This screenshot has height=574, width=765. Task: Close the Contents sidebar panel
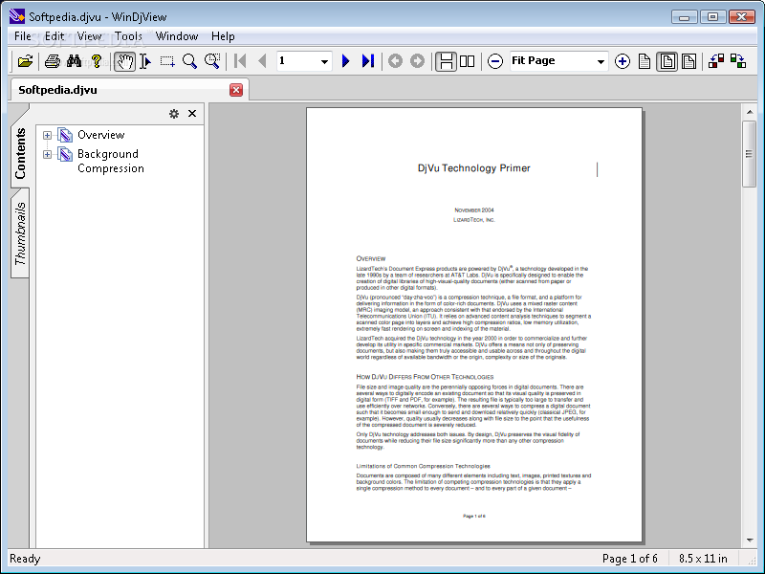pyautogui.click(x=192, y=113)
